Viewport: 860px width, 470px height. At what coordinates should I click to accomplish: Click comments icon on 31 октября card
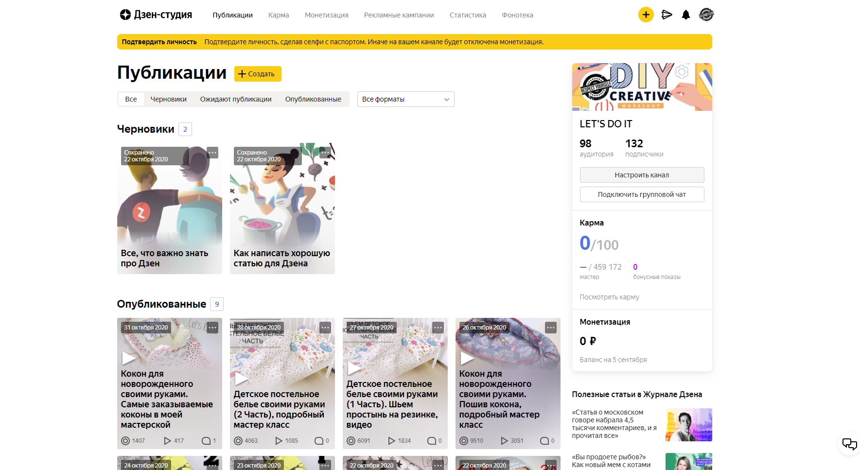pos(206,441)
